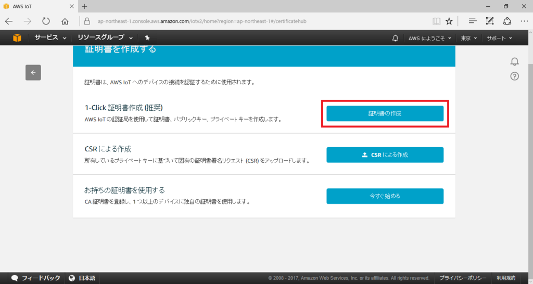
Task: Open AWS notifications bell in navbar
Action: click(x=395, y=38)
